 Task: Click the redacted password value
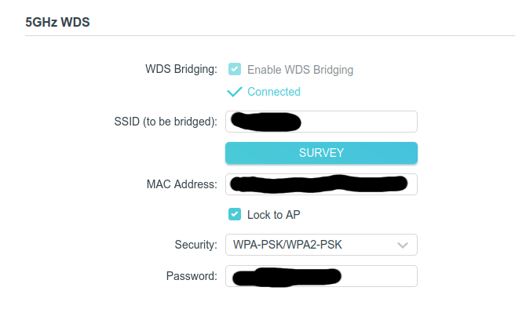(x=288, y=276)
